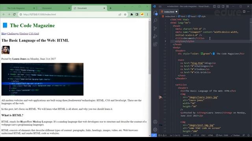Close the active Document browser tab

click(x=104, y=8)
